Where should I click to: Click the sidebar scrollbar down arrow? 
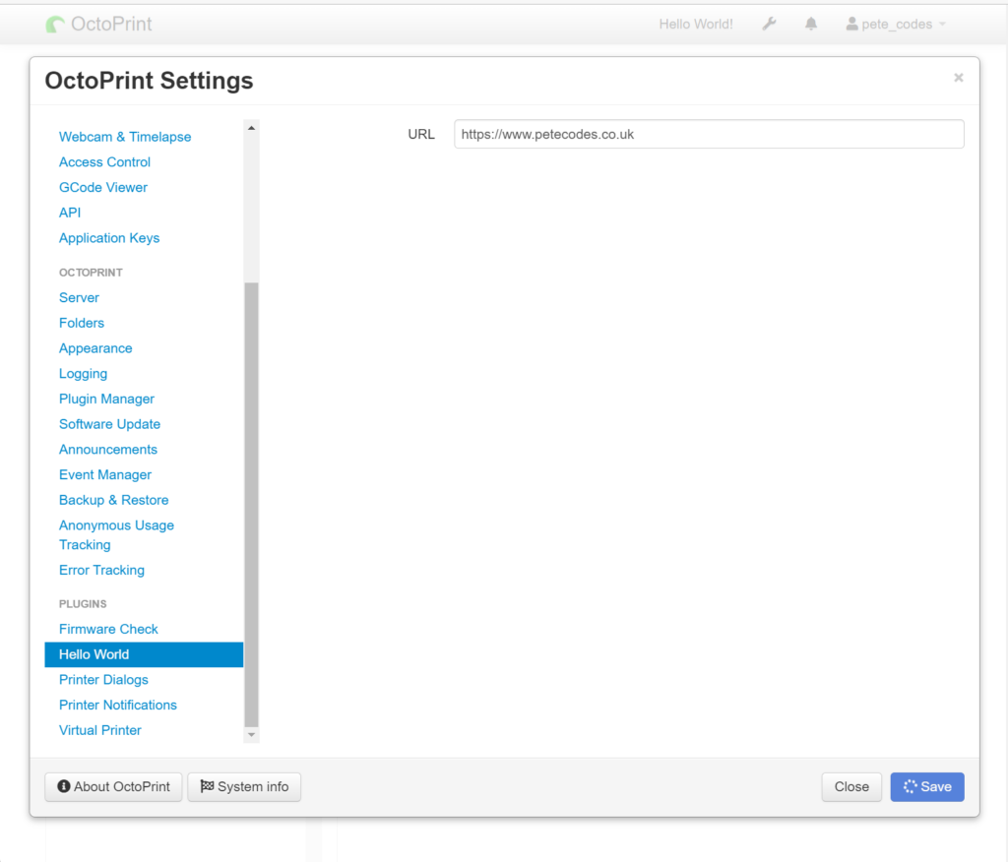pos(251,735)
